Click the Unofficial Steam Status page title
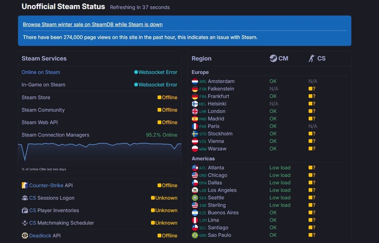379x243 pixels. pyautogui.click(x=63, y=7)
